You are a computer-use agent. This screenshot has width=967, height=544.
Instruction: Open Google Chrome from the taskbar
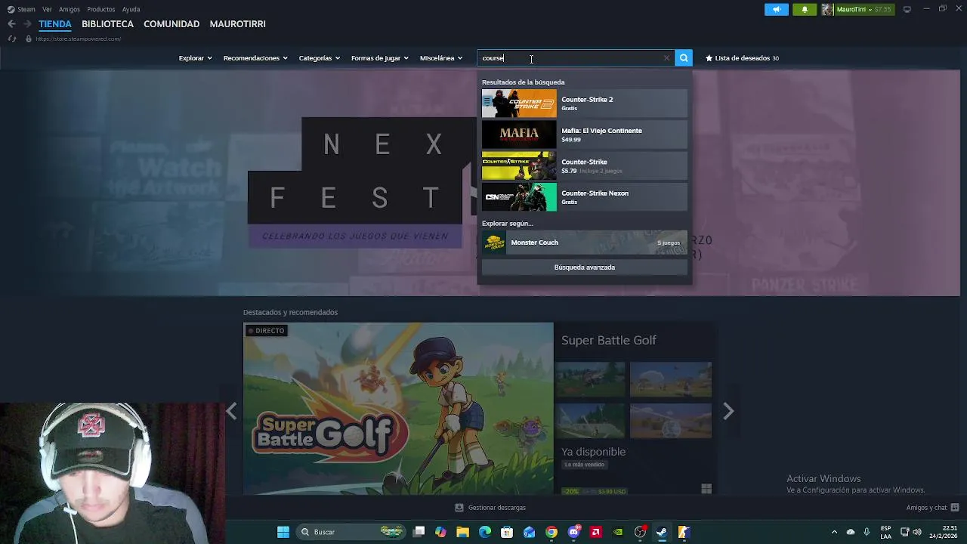(x=551, y=532)
